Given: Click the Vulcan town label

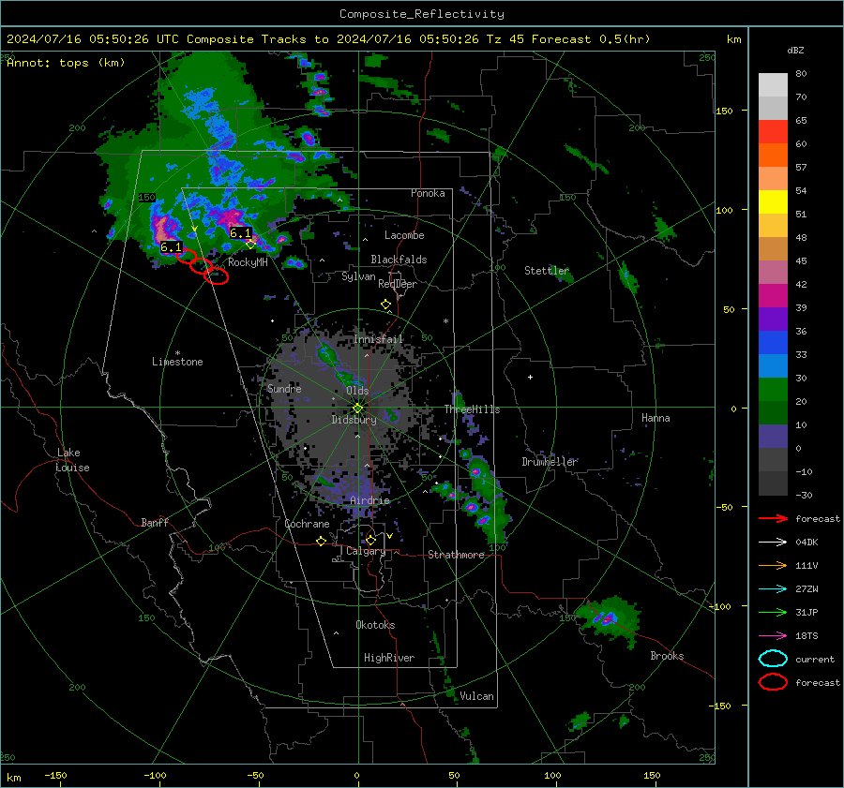Looking at the screenshot, I should pos(477,696).
